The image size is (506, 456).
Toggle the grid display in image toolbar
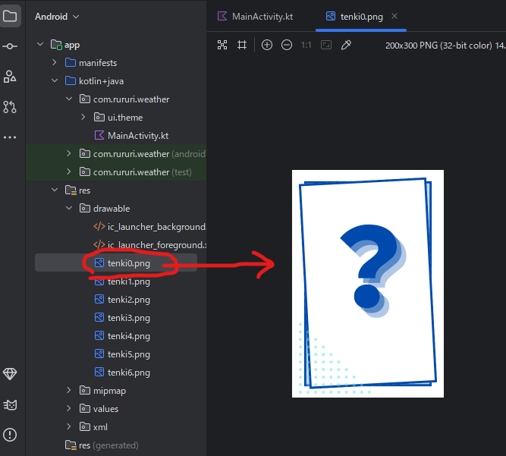click(242, 45)
